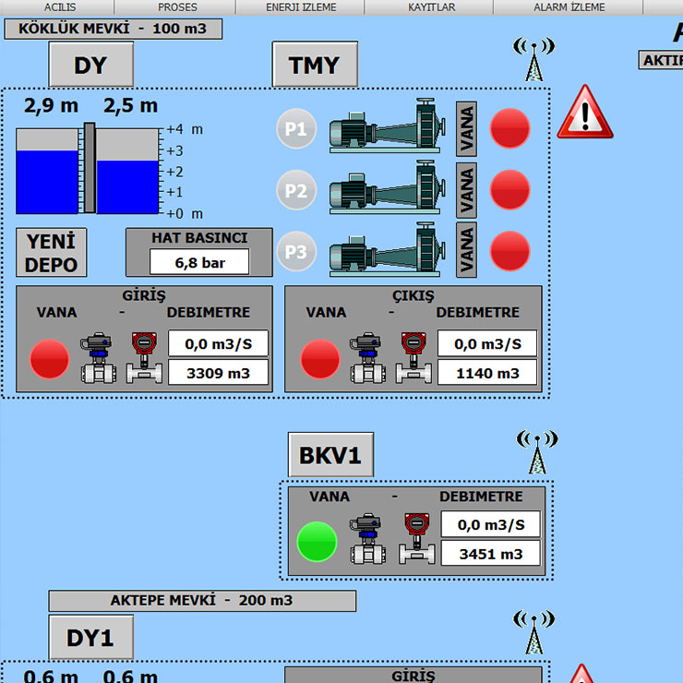Click the P2 pump motor icon

(x=387, y=187)
